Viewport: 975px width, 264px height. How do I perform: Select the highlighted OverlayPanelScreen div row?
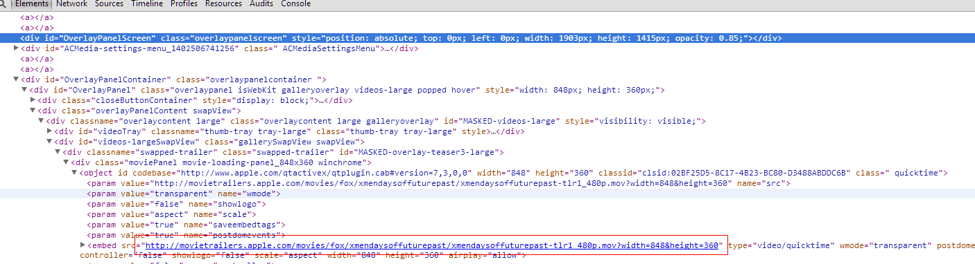(x=487, y=38)
